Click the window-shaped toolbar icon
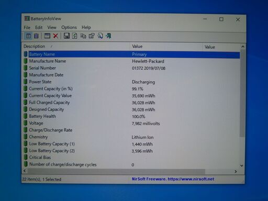This screenshot has width=268, height=201. [47, 36]
